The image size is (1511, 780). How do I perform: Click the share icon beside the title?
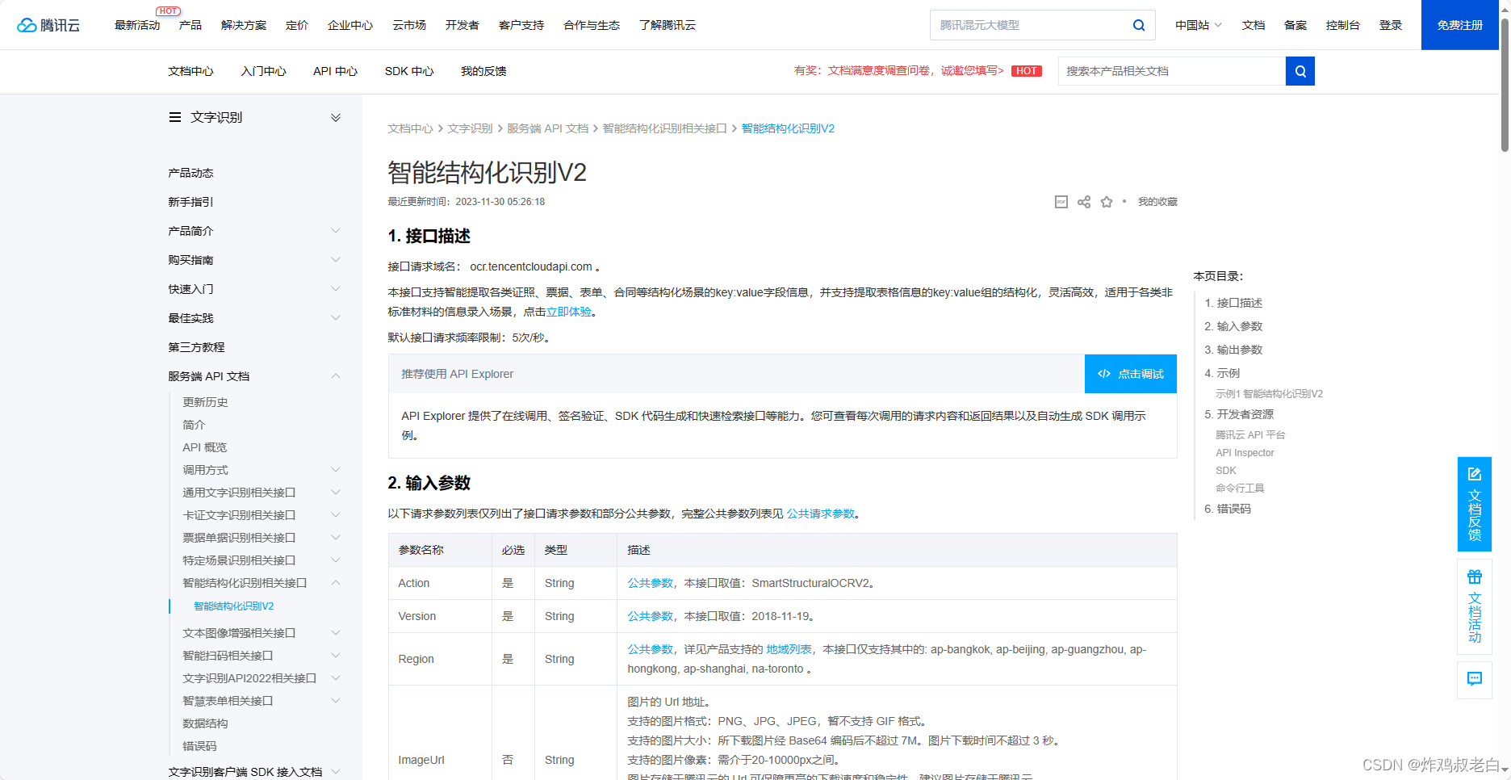1084,202
